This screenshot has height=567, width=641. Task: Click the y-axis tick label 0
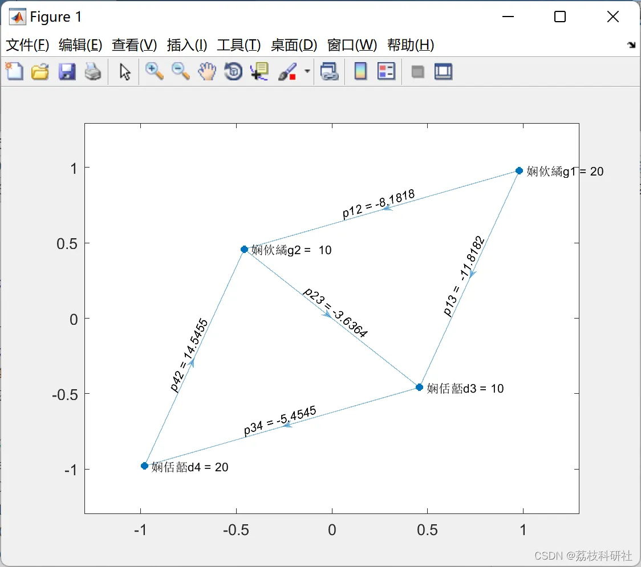74,320
